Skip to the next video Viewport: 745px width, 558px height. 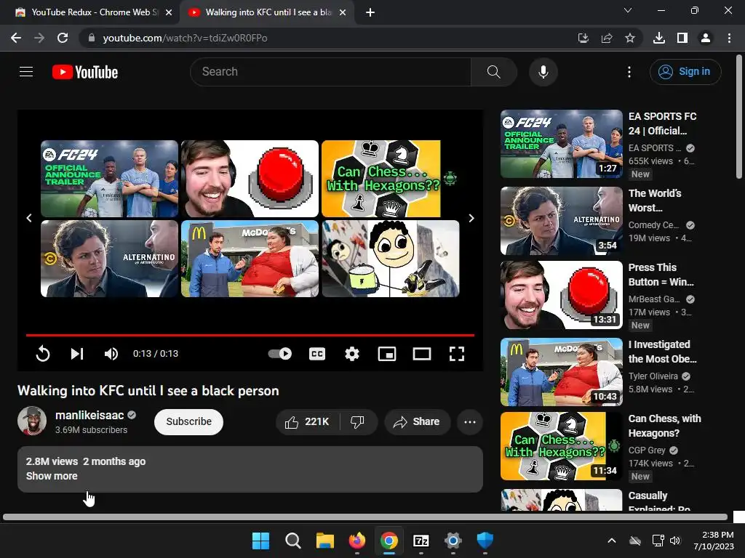[x=77, y=354]
